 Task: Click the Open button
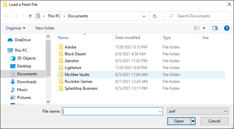[x=179, y=121]
